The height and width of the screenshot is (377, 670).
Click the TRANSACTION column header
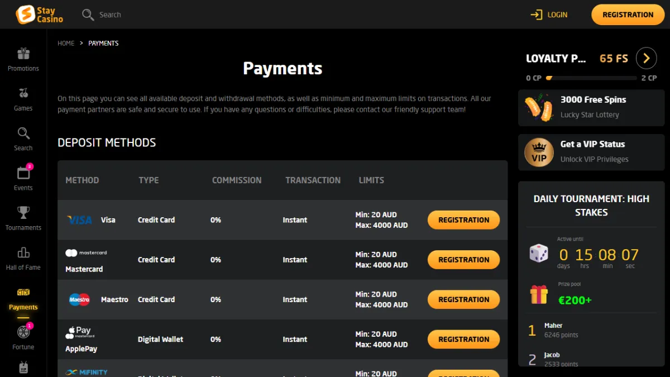[313, 180]
